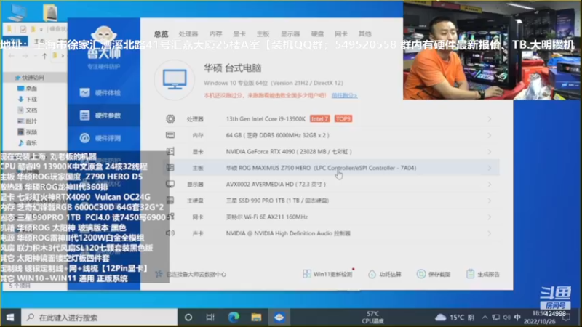Expand the 显卡 RTX 4090 row arrow

[490, 152]
